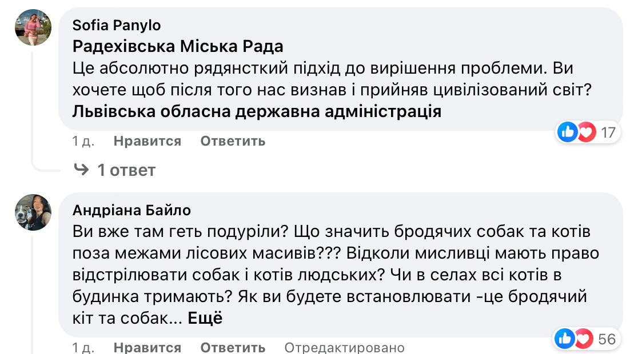
Task: Click the blue like reaction icon on Андріана Байло's comment
Action: pos(565,340)
